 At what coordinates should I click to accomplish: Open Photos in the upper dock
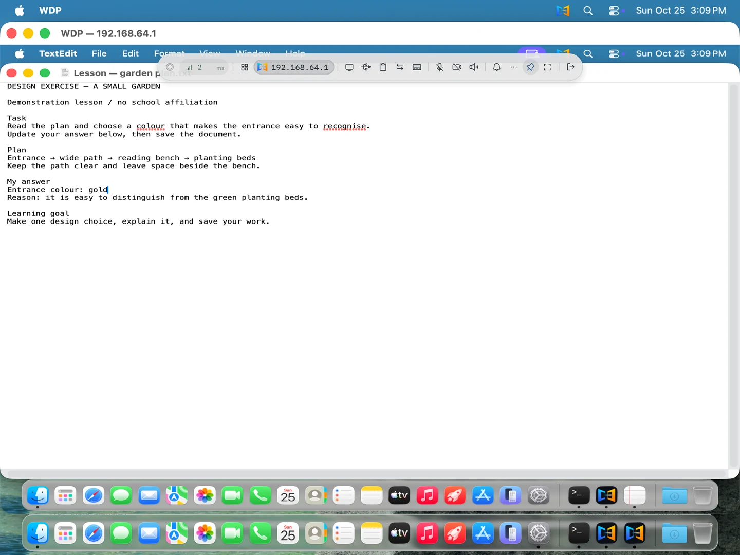pos(205,495)
